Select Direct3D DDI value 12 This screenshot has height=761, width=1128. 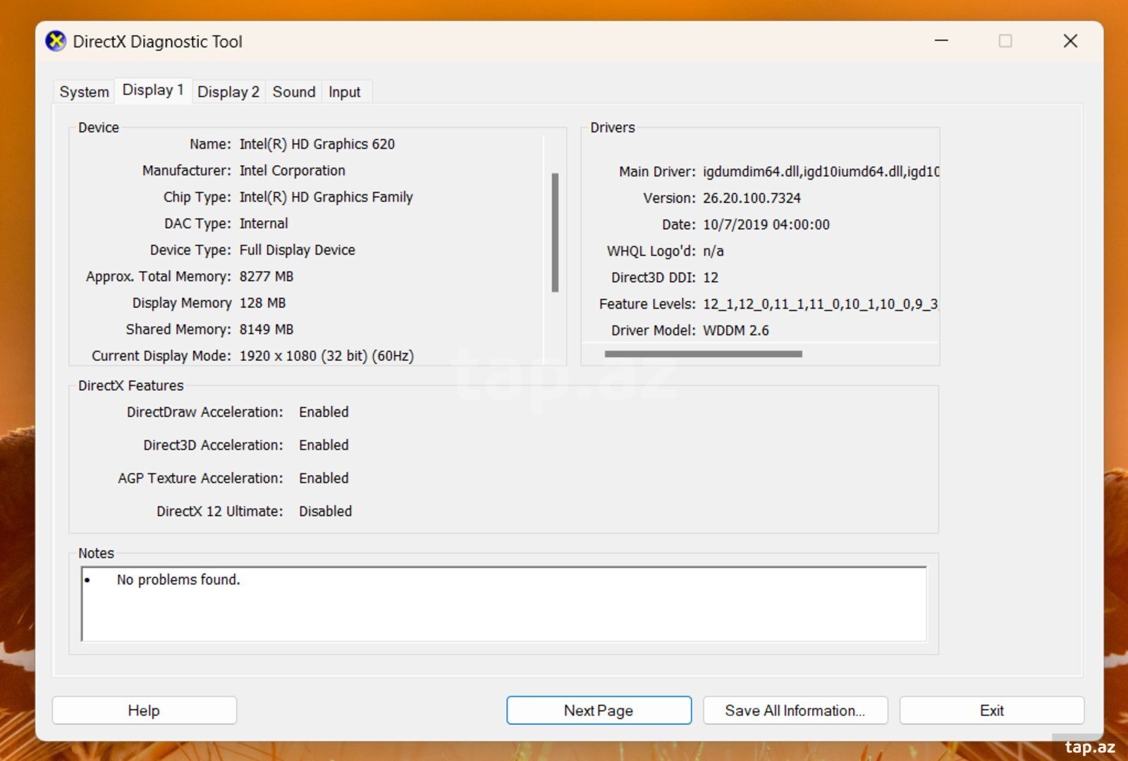pos(711,278)
